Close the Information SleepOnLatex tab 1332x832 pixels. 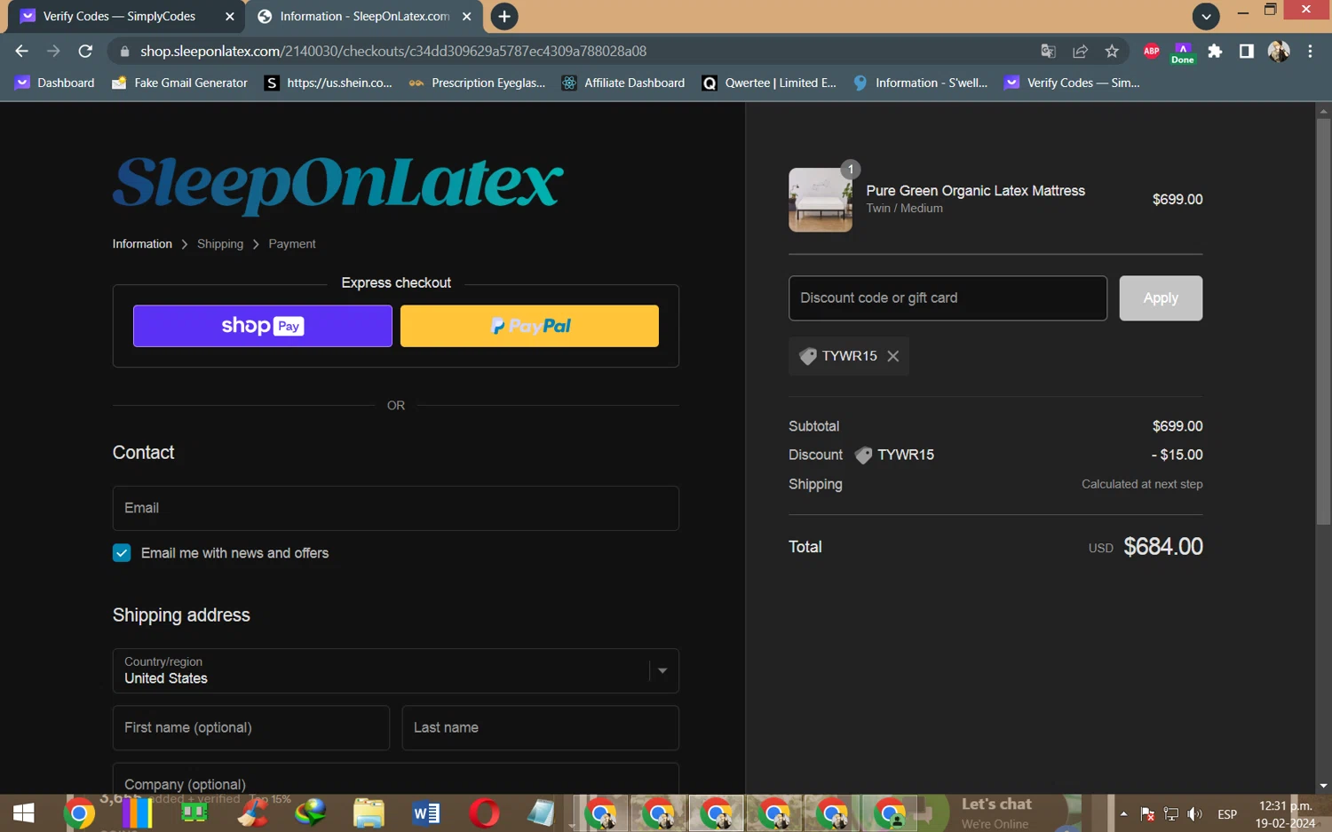(466, 16)
